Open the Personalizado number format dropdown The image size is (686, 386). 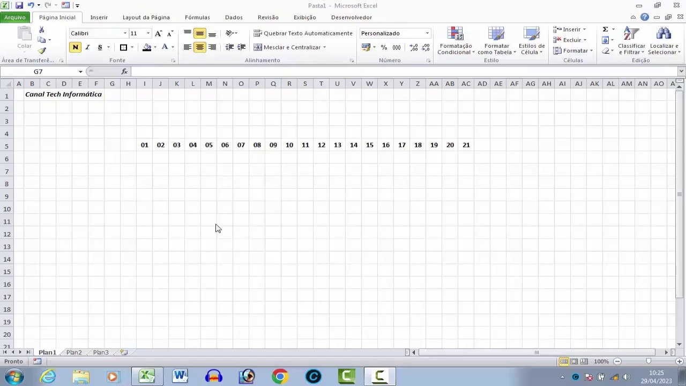click(427, 33)
